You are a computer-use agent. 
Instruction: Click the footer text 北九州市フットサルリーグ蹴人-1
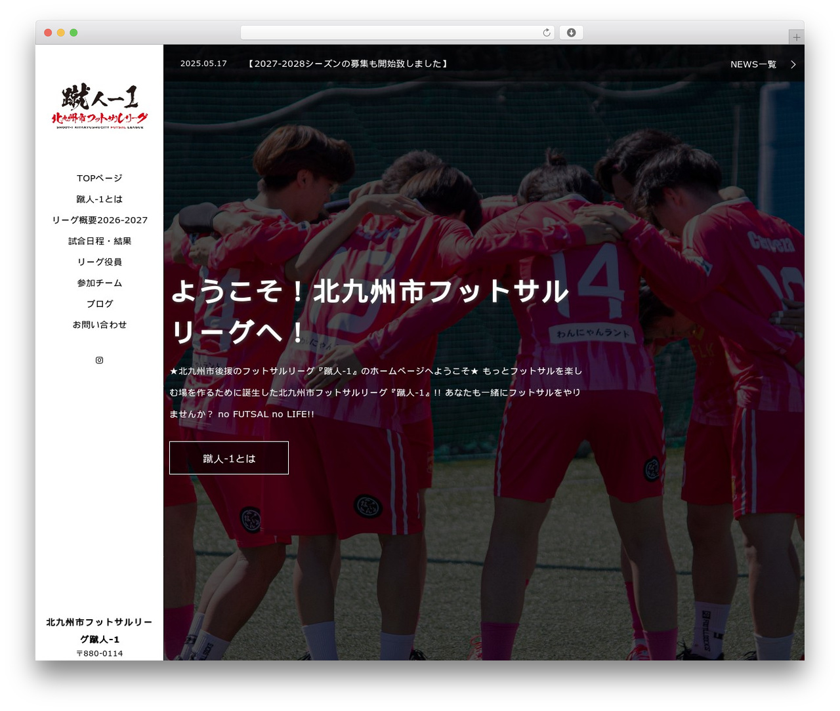coord(100,630)
